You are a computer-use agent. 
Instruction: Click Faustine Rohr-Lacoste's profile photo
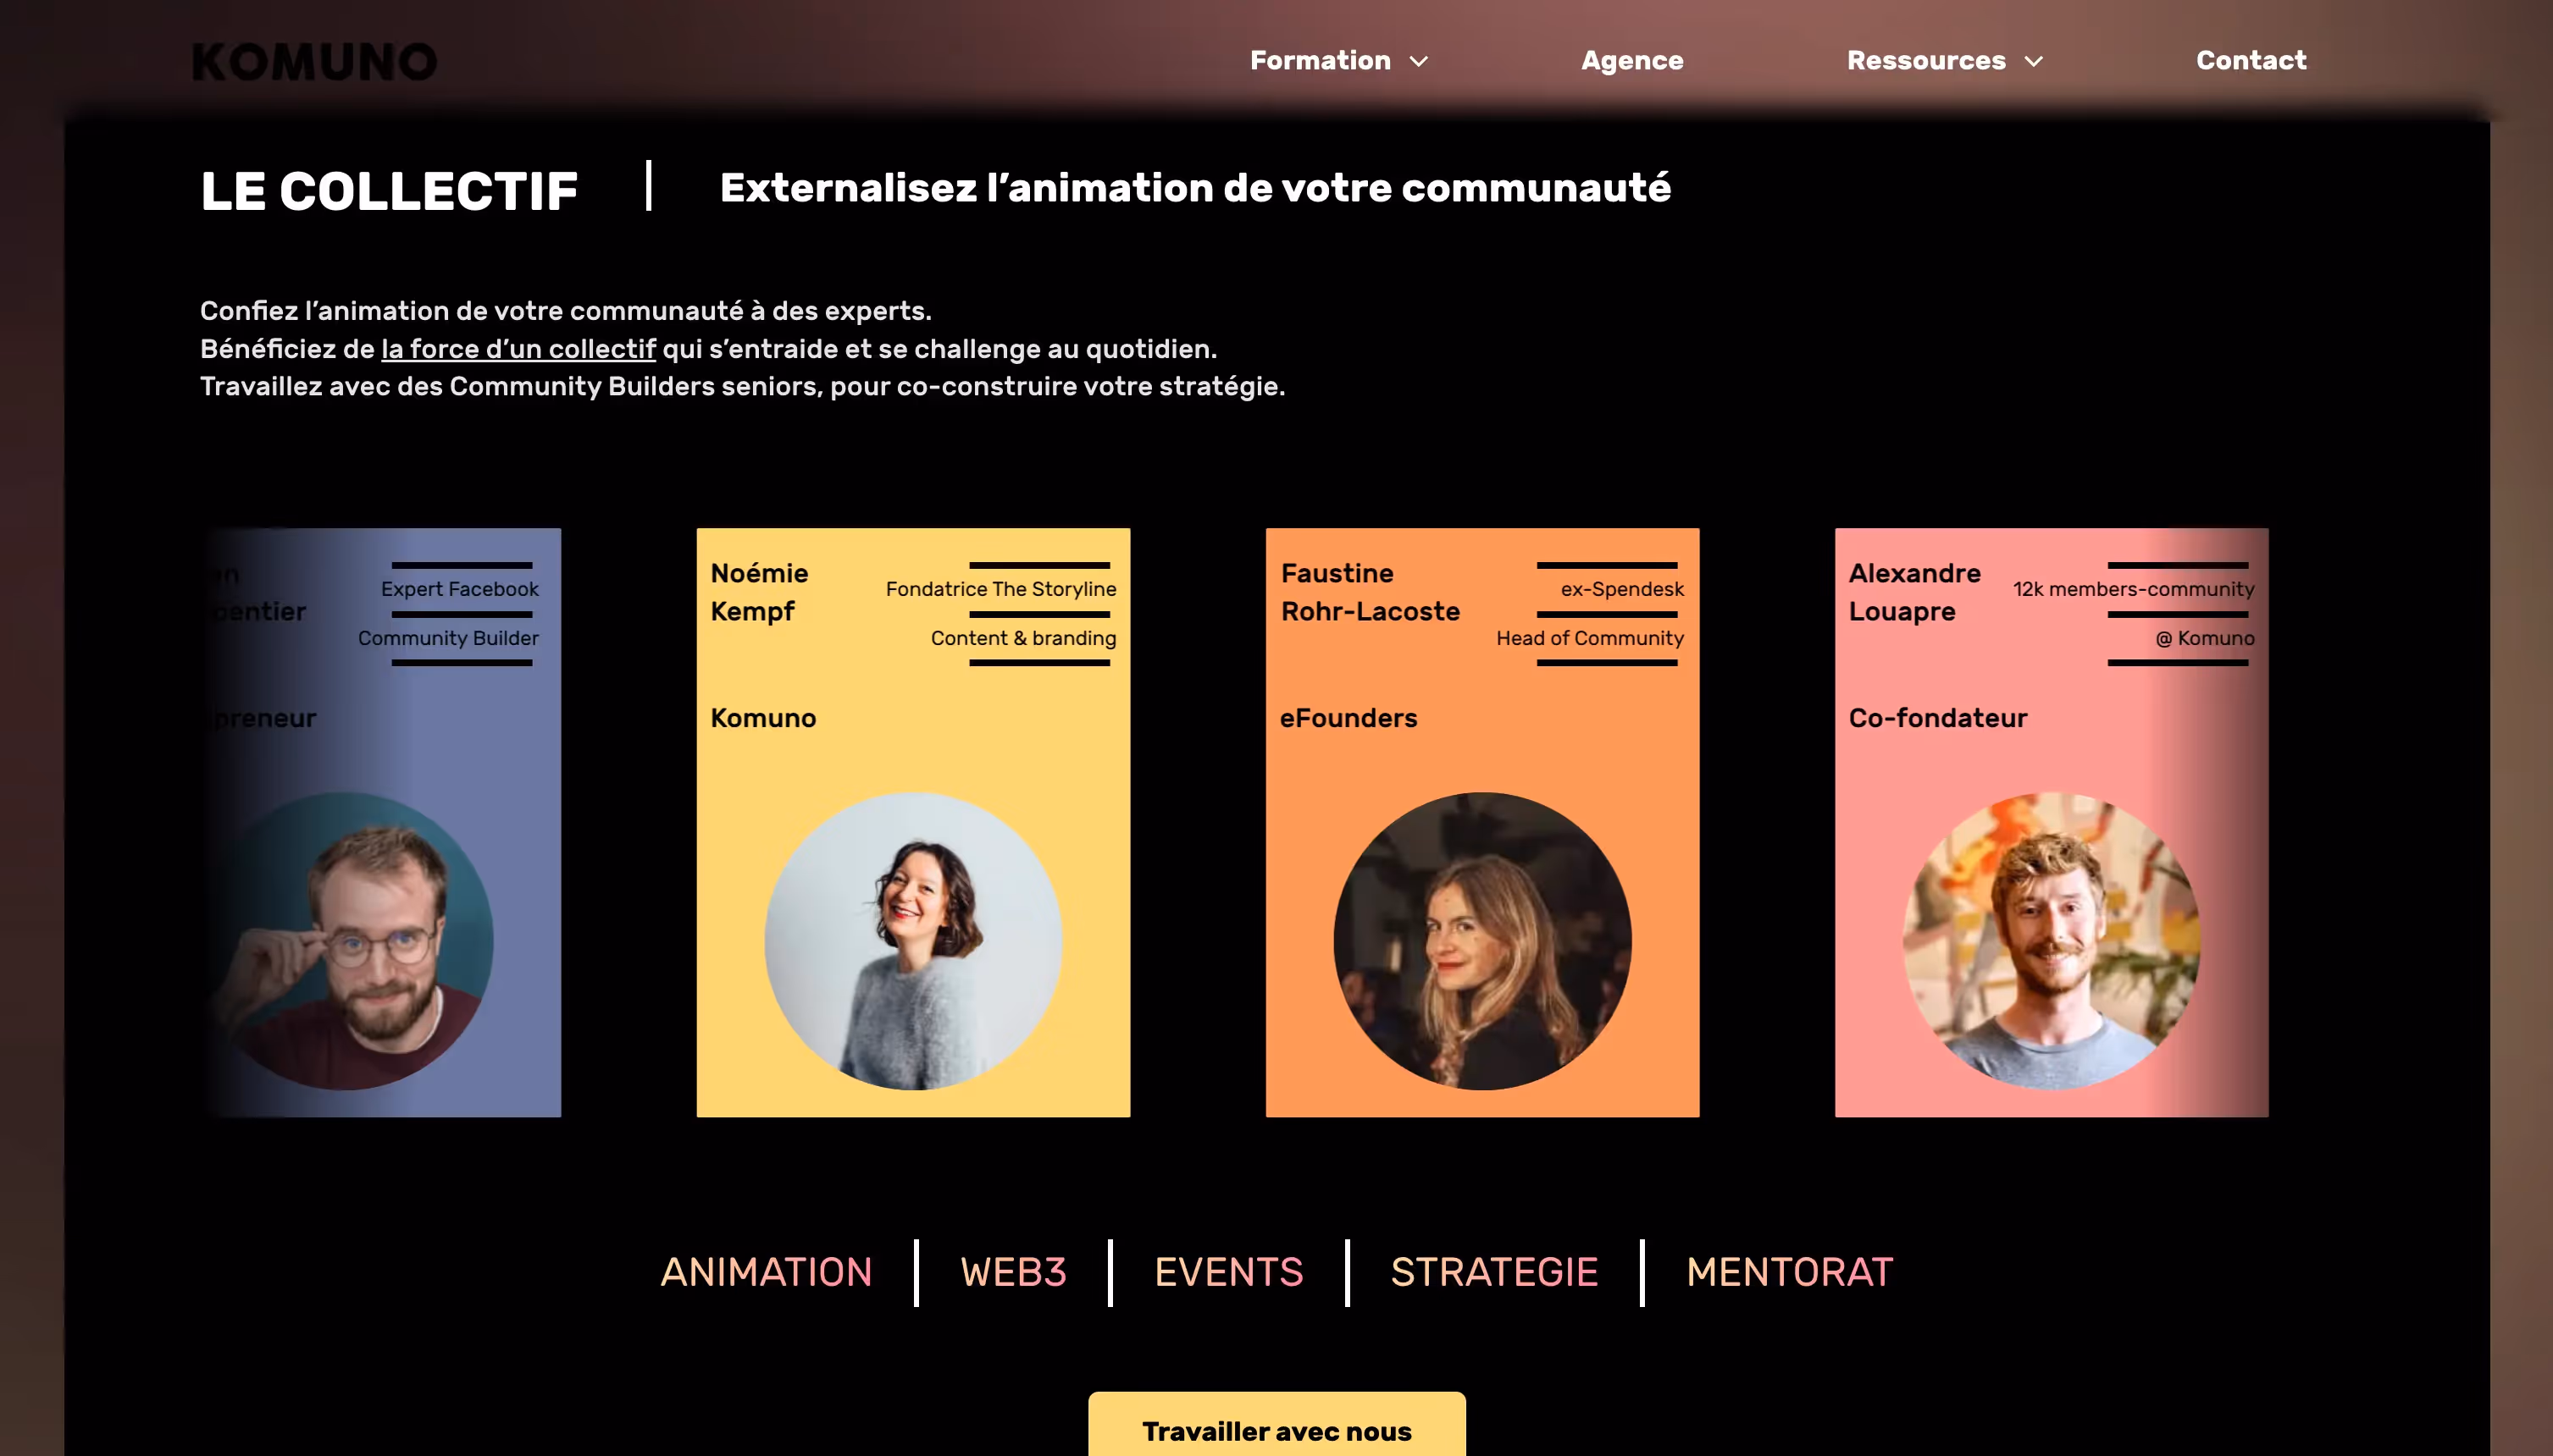[x=1481, y=941]
